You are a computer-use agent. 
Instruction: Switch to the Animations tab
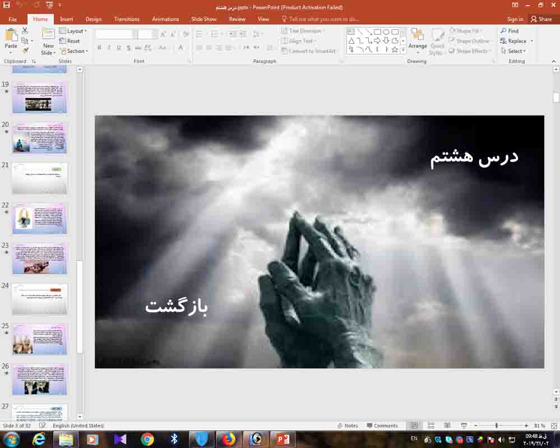[165, 19]
